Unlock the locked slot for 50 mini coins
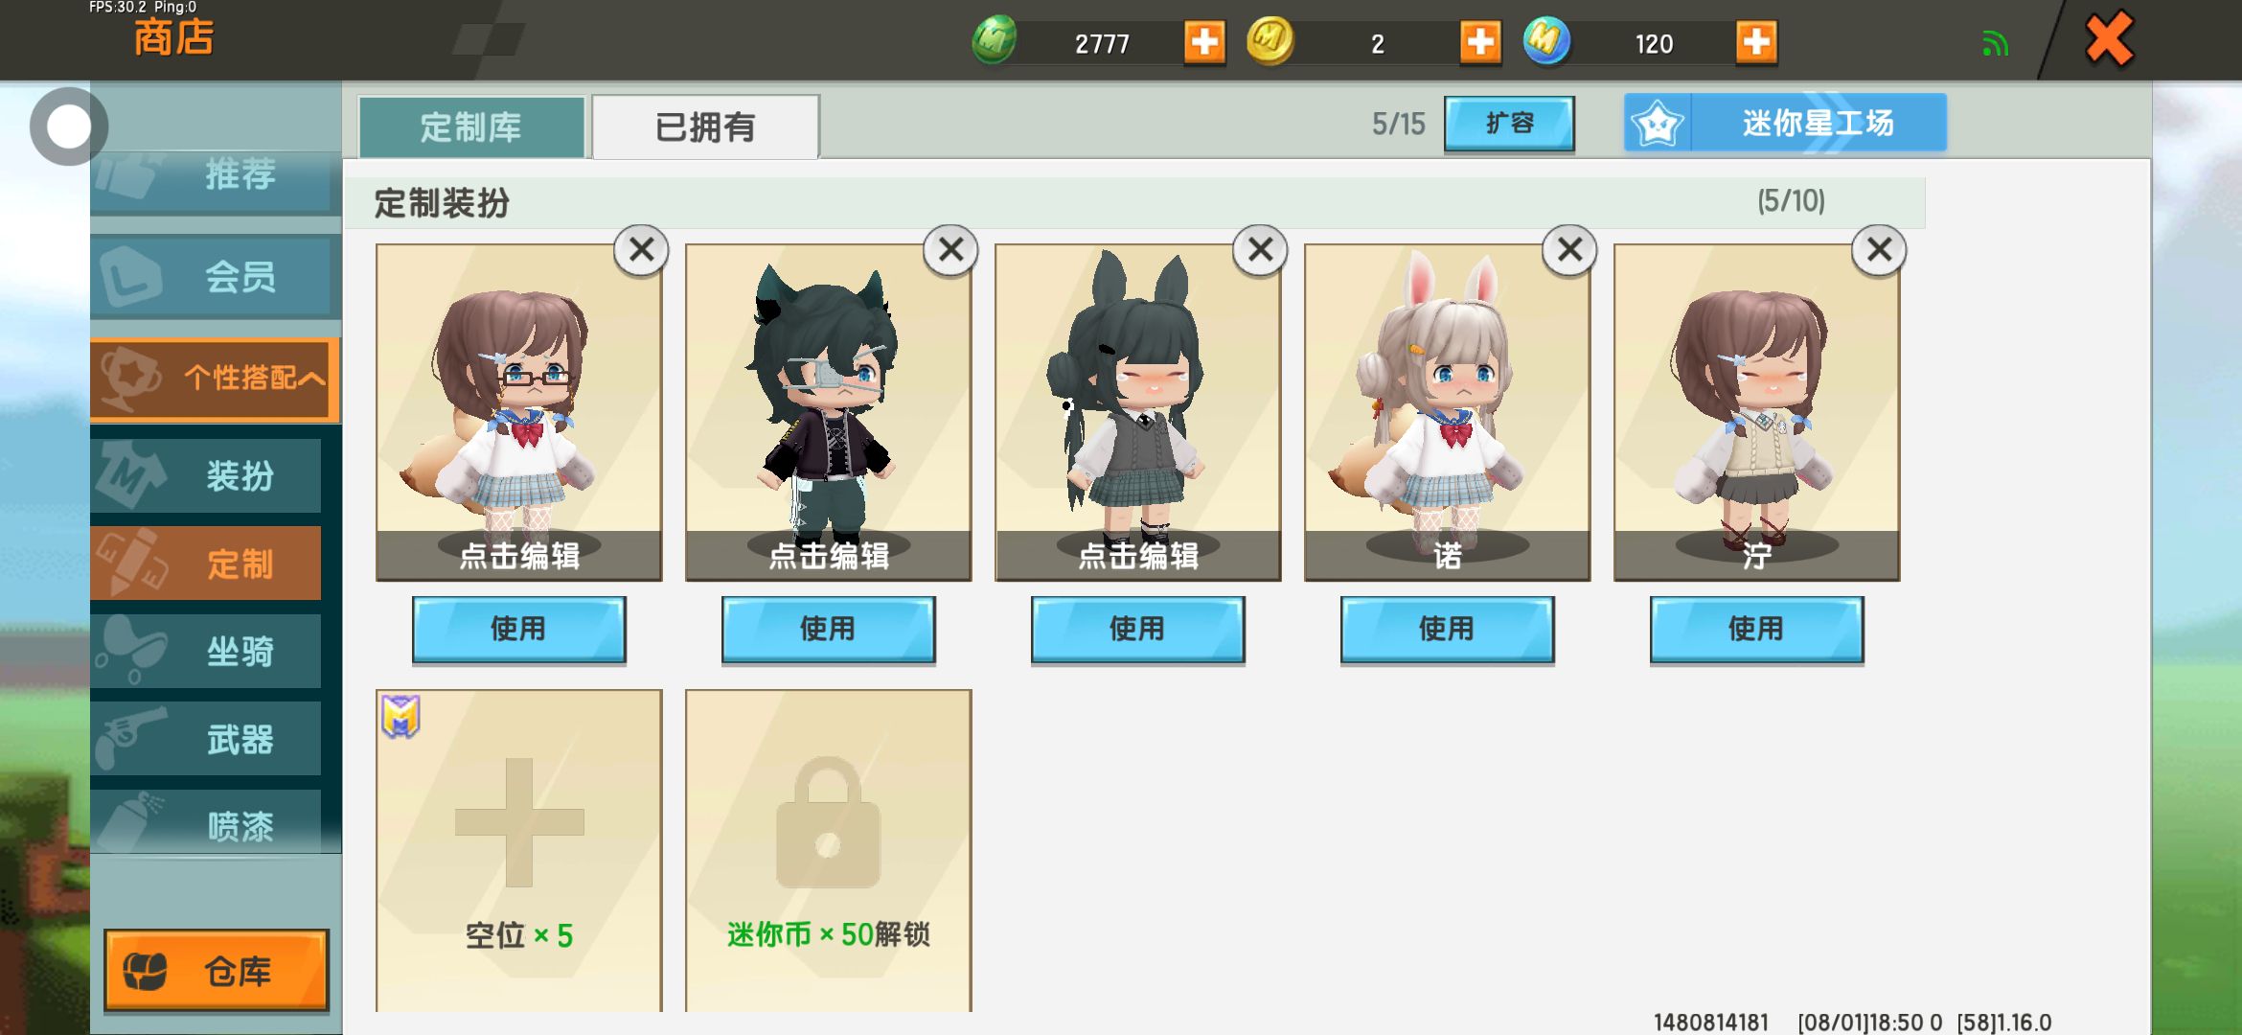 coord(829,849)
